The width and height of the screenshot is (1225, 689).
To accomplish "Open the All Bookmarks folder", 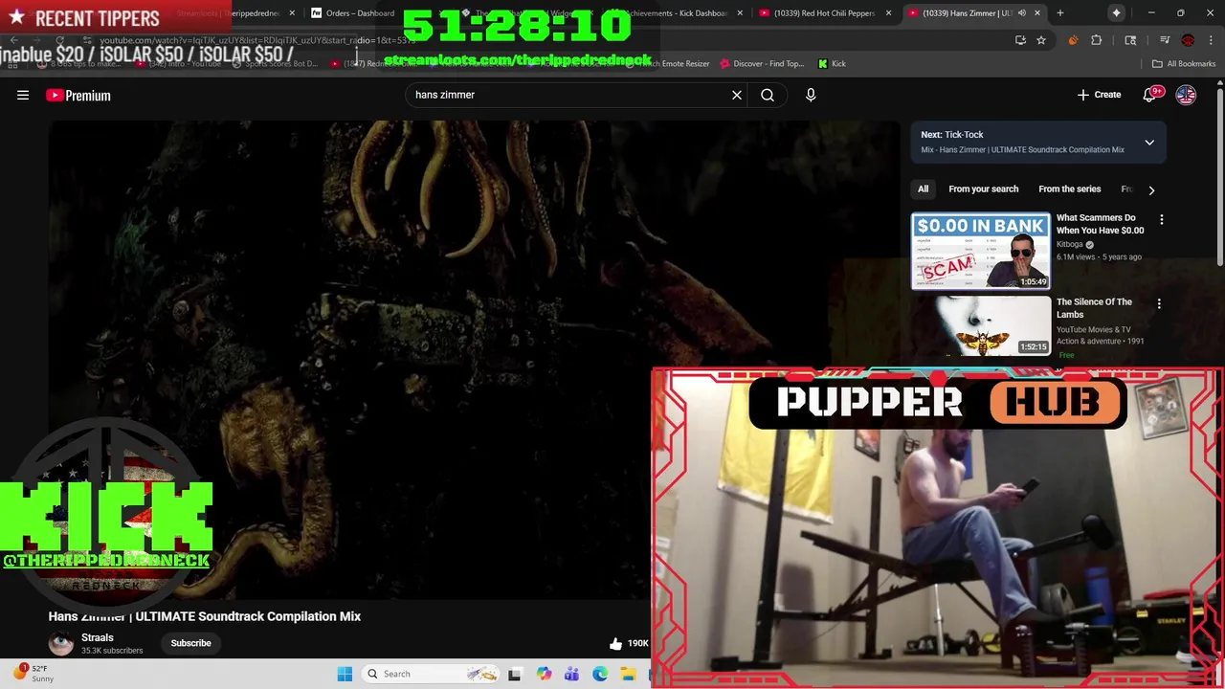I will 1184,63.
